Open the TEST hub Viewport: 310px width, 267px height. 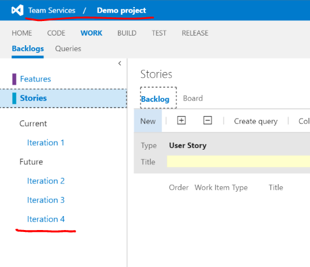(x=159, y=33)
